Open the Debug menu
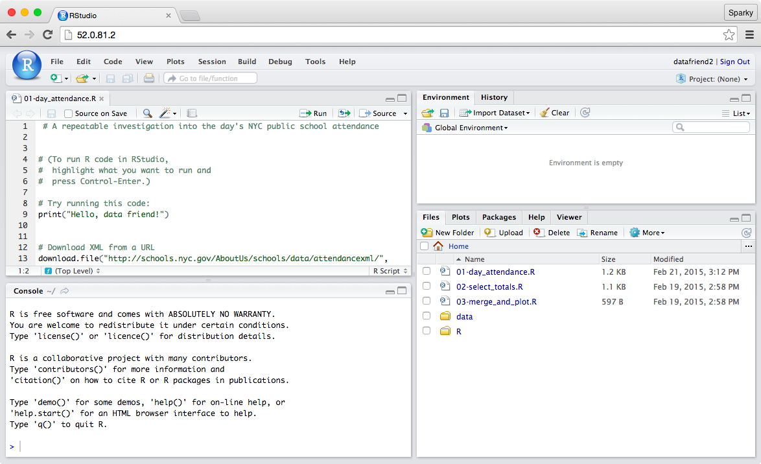The width and height of the screenshot is (761, 464). (280, 62)
